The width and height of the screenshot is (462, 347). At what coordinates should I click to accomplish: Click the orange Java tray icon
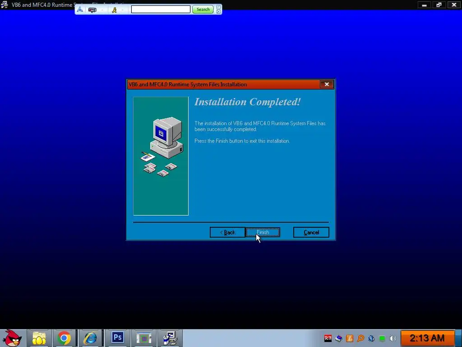[x=350, y=338]
